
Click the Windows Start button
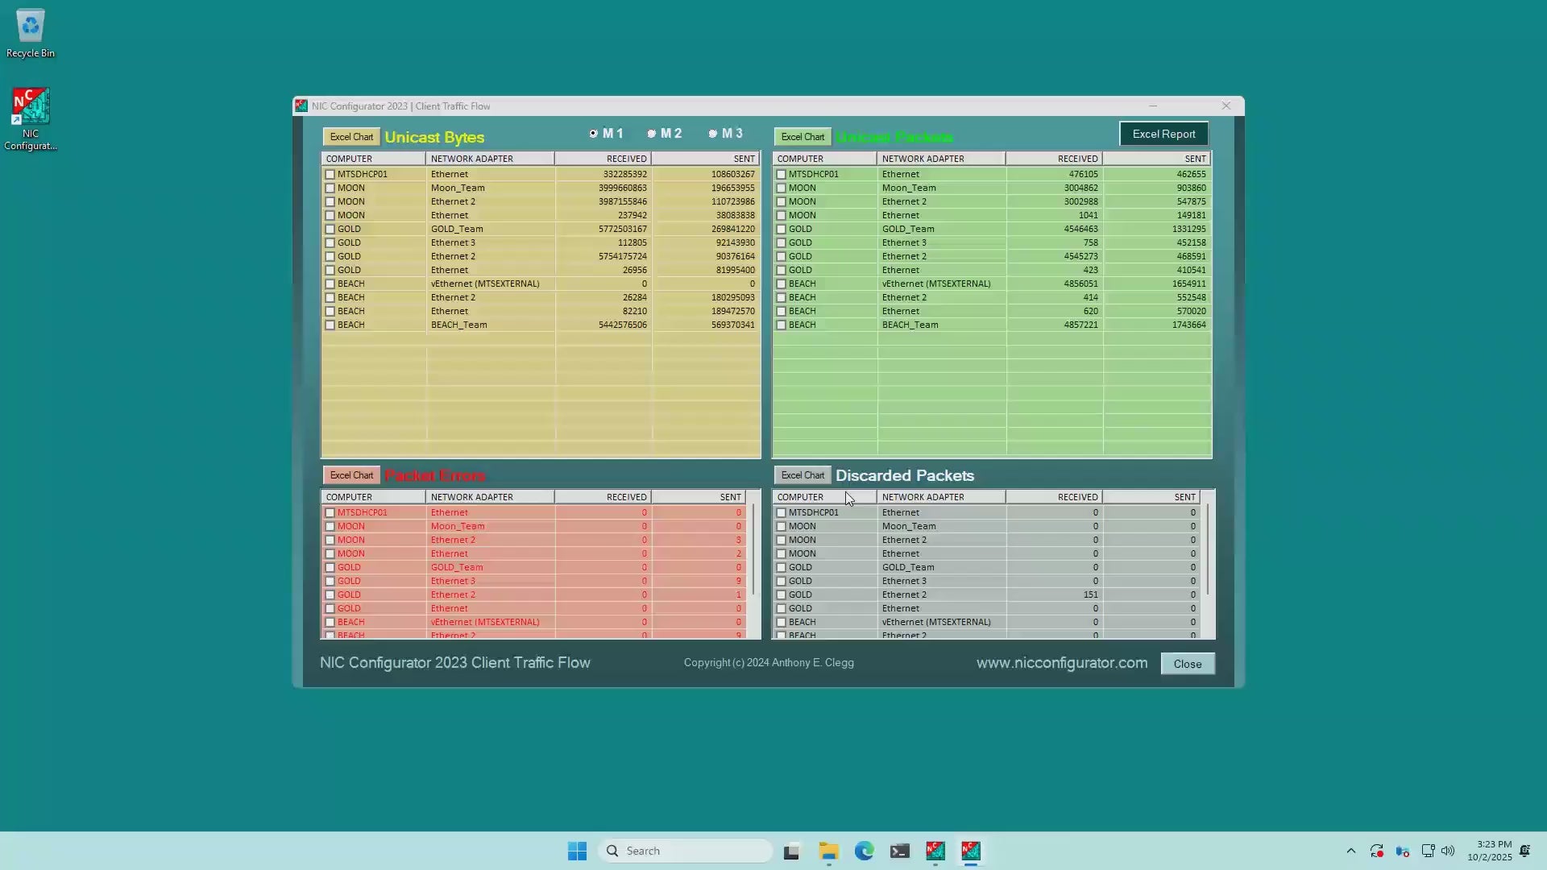click(x=577, y=851)
